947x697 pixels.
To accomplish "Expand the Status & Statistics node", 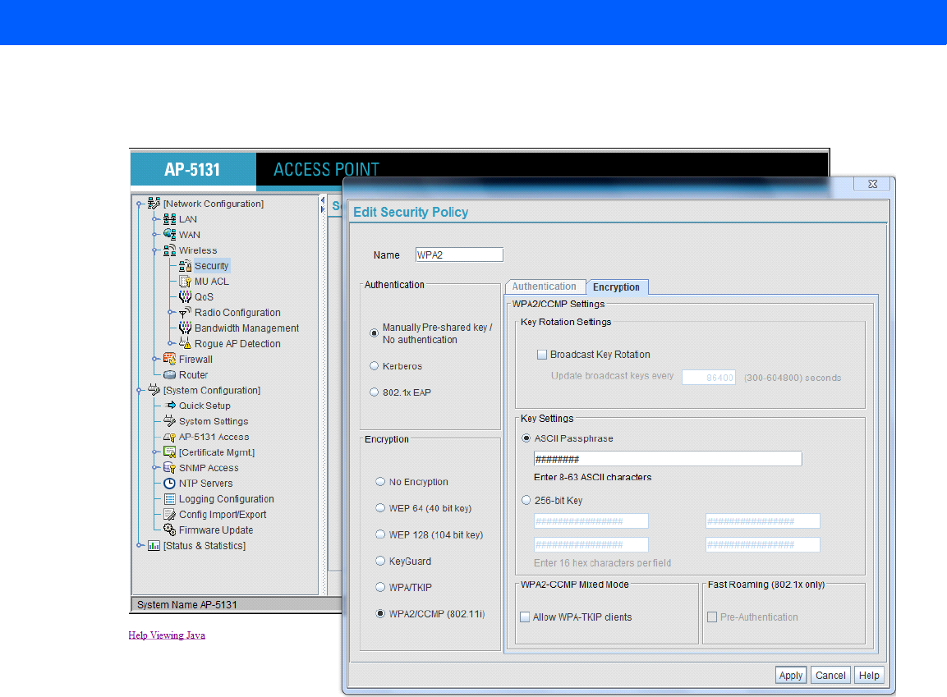I will click(x=139, y=545).
